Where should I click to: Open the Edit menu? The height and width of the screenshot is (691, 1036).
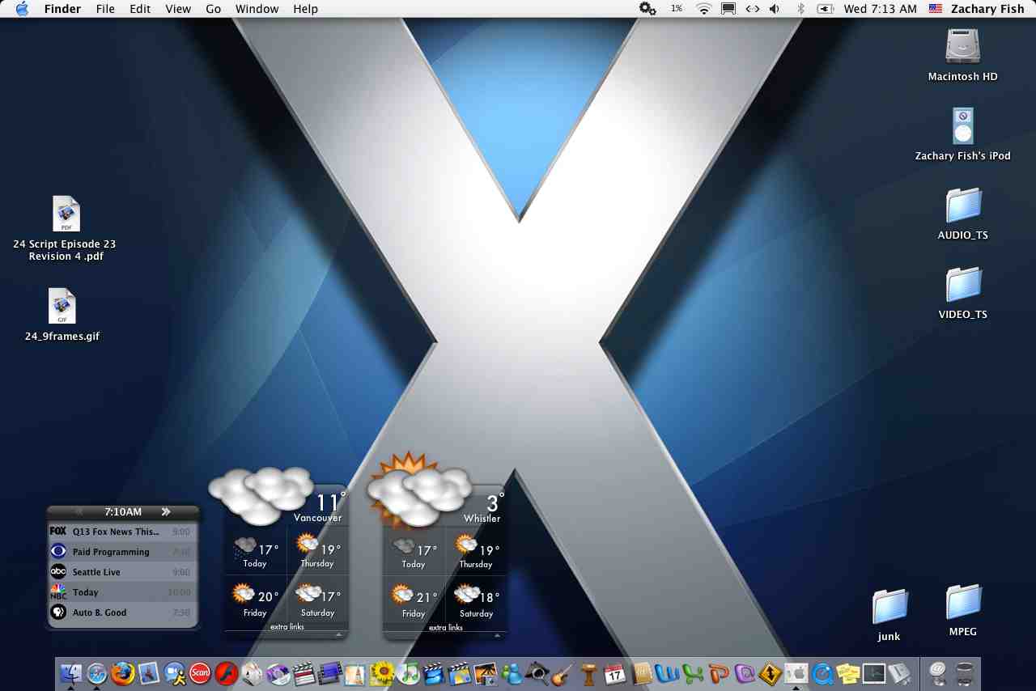140,9
